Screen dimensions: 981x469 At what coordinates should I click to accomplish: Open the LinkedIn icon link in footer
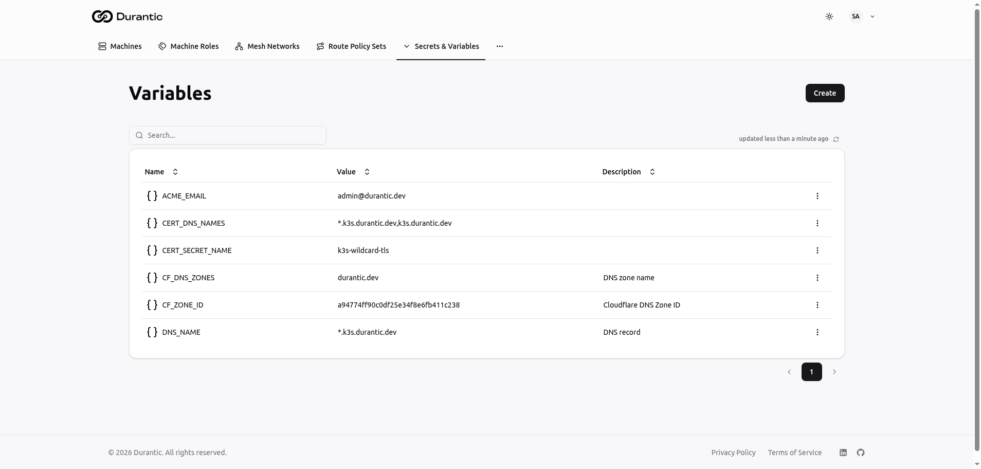(x=843, y=453)
